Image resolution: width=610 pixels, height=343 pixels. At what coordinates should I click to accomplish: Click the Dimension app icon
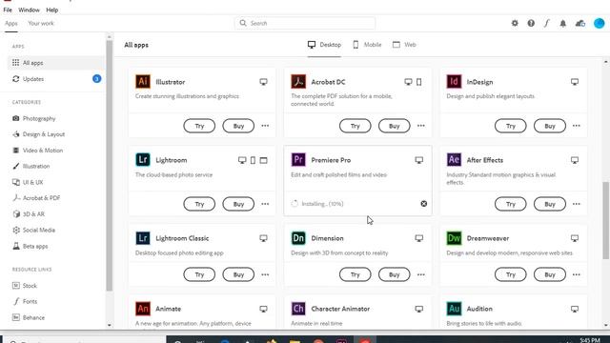coord(298,238)
